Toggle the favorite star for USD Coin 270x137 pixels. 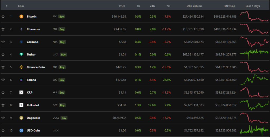coord(3,130)
